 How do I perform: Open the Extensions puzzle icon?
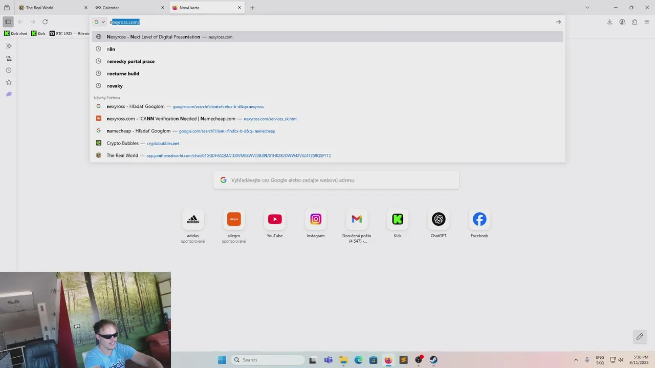(x=635, y=22)
